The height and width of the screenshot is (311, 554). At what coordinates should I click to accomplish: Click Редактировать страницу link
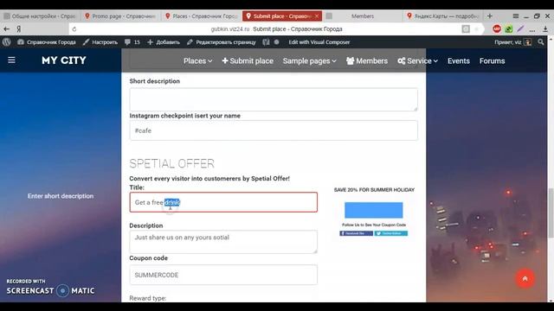coord(222,42)
